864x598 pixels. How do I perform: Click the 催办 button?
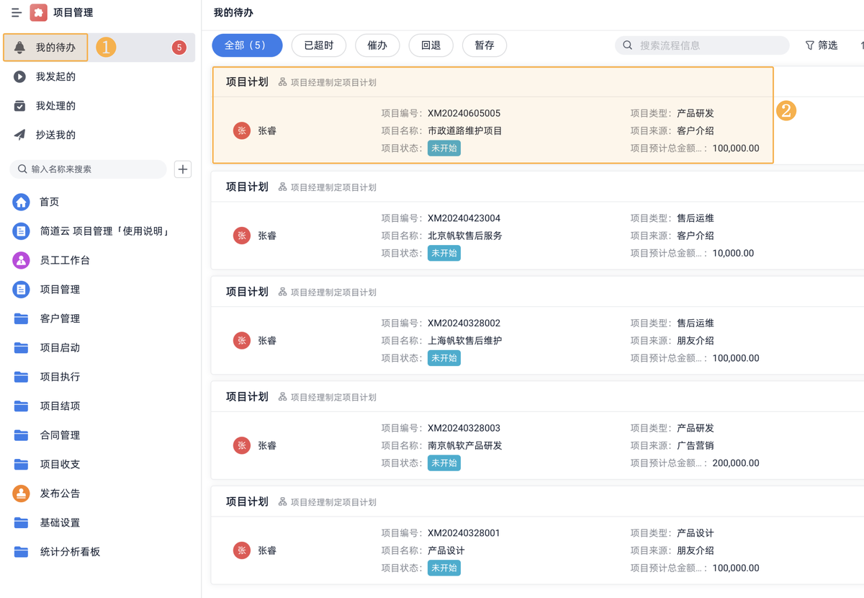(x=377, y=45)
